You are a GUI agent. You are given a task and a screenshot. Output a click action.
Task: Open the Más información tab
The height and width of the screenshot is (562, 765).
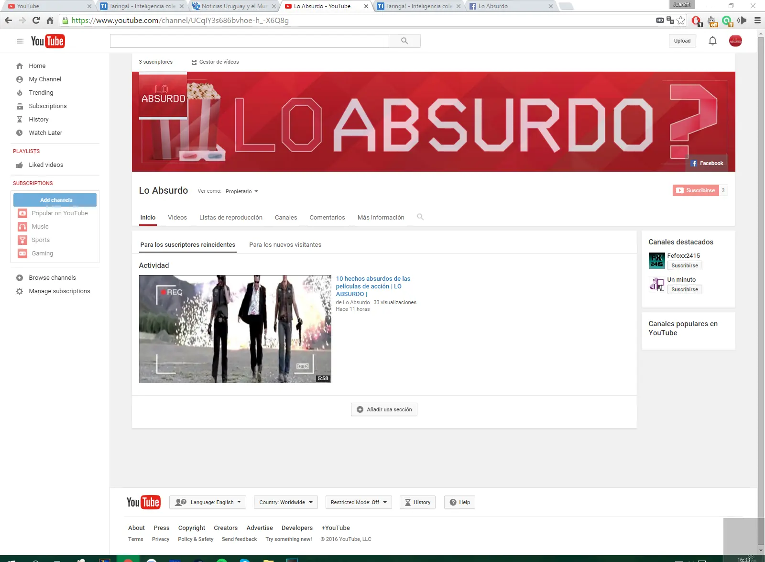click(381, 218)
